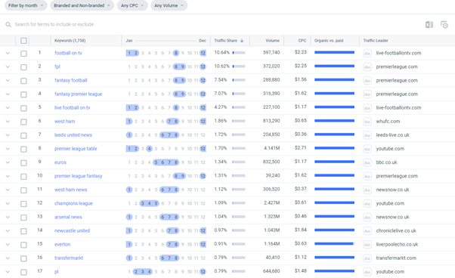The image size is (455, 278).
Task: Click the 'Dec' label in the month header
Action: (x=203, y=41)
